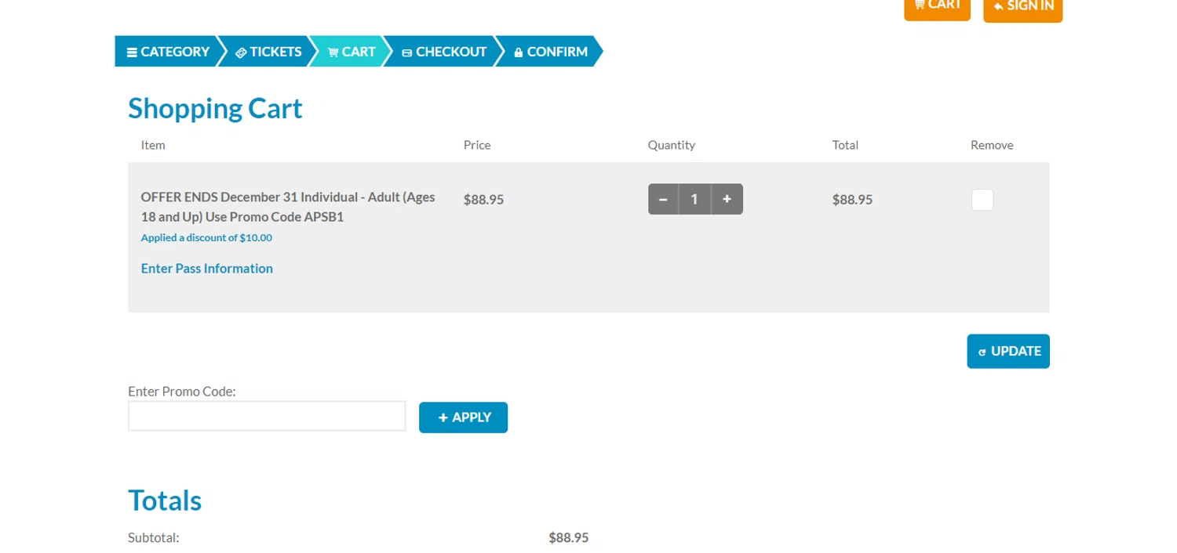Click the Remove column header
Screen dimensions: 1177x553
(x=992, y=145)
